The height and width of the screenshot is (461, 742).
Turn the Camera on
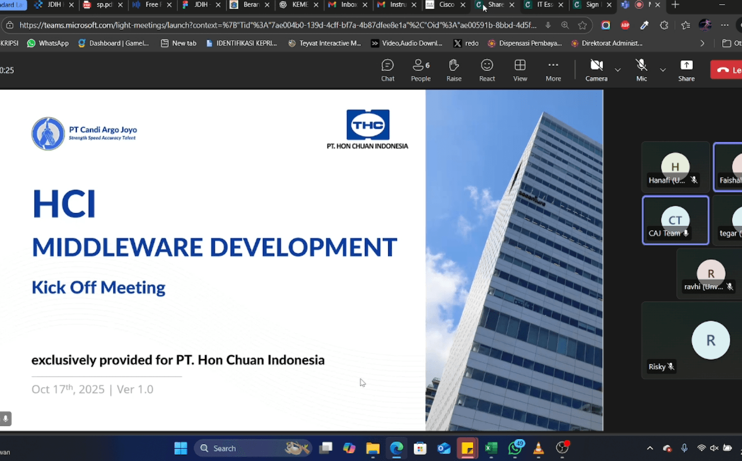(x=596, y=70)
